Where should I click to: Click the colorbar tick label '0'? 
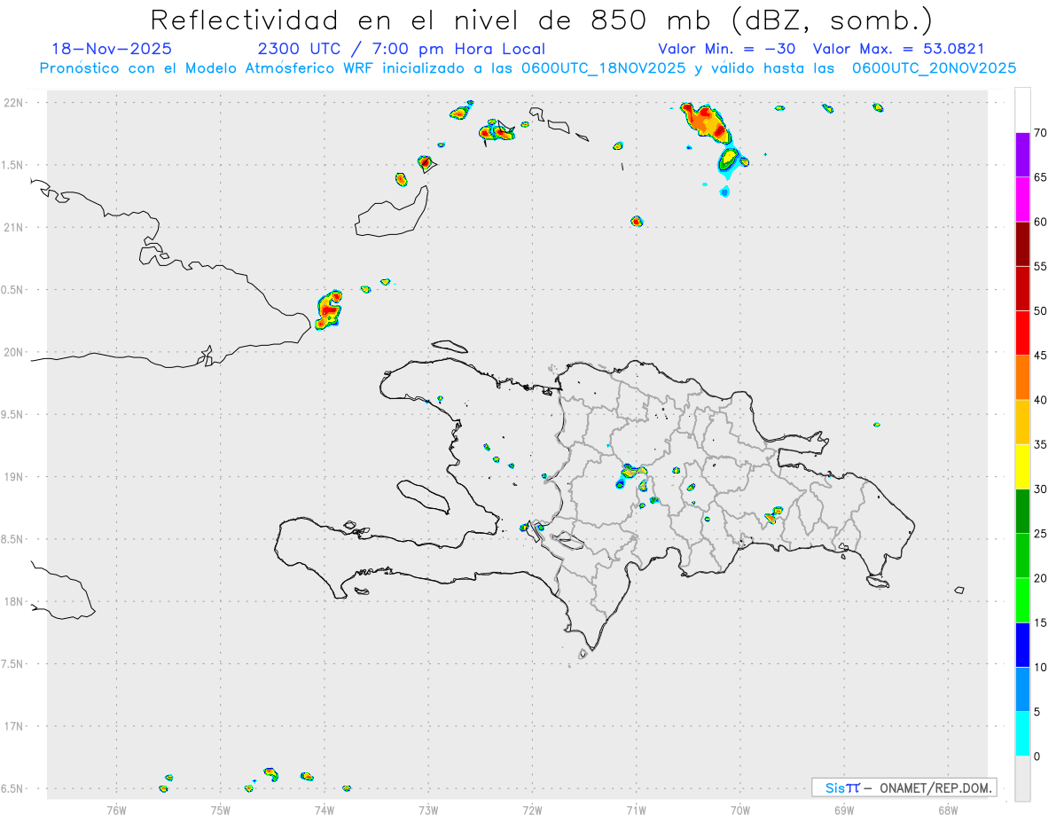pyautogui.click(x=1037, y=756)
